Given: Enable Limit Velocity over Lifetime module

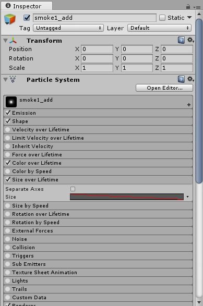Looking at the screenshot, I should click(8, 138).
